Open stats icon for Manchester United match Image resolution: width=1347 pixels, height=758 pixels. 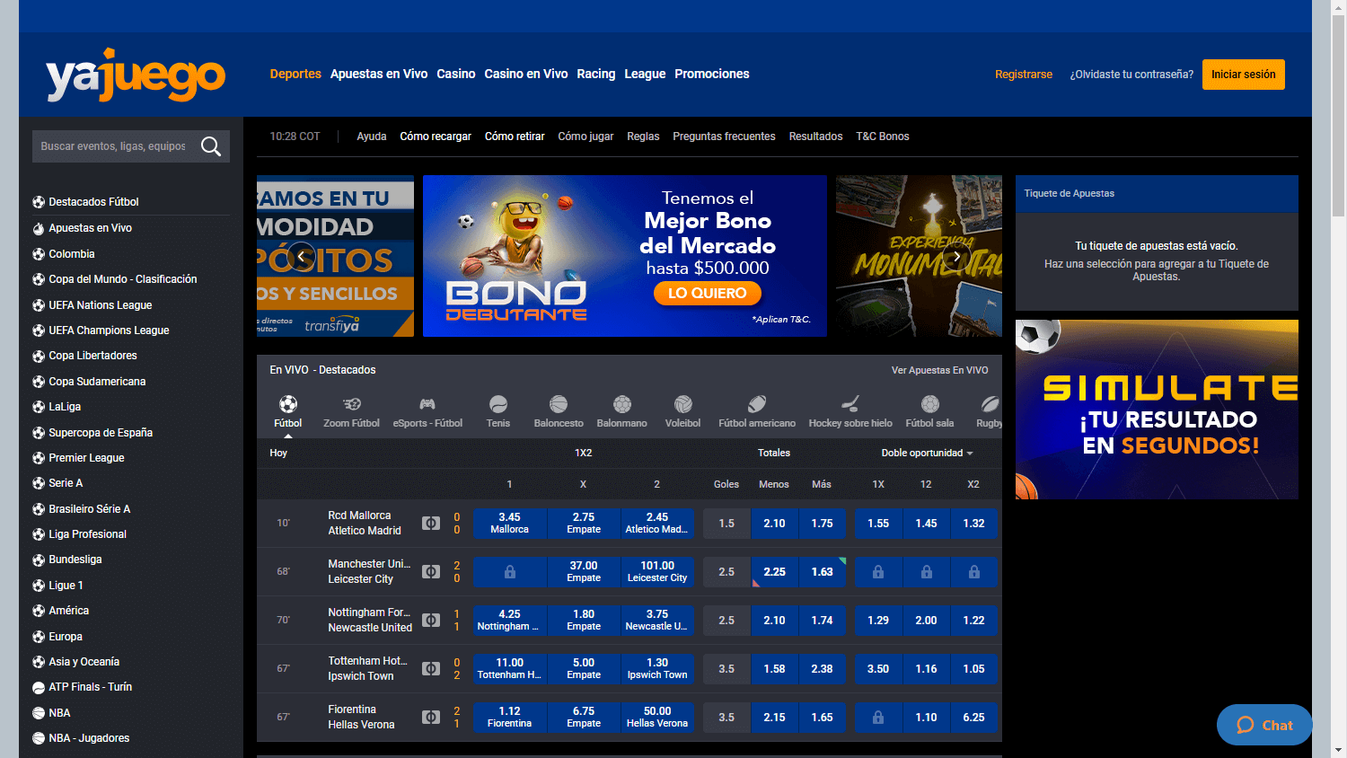coord(431,571)
